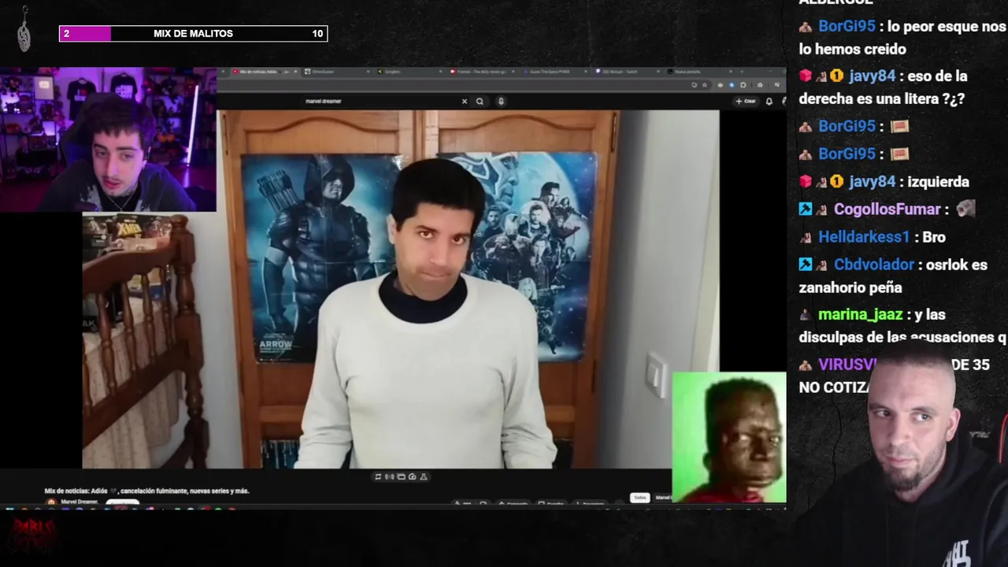Click the streamer webcam with purple lights

pyautogui.click(x=109, y=140)
